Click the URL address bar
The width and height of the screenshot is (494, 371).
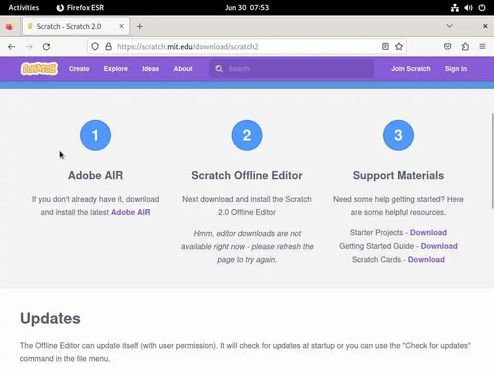point(247,47)
